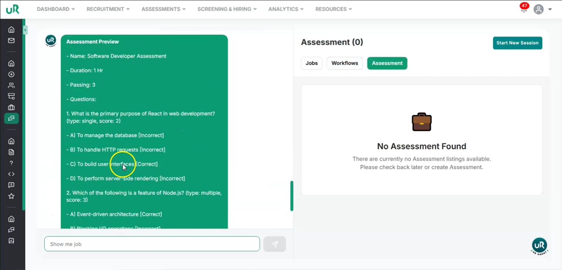562x270 pixels.
Task: Click the mail envelope icon in sidebar
Action: click(x=11, y=40)
